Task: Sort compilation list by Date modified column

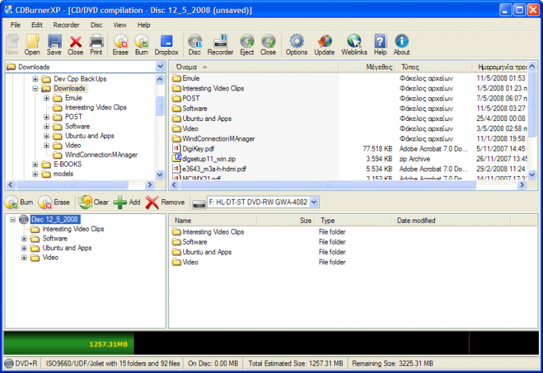Action: [x=451, y=221]
